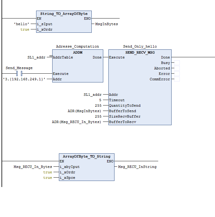Click the Error output placeholder box
Viewport: 215px width, 217px height.
pyautogui.click(x=177, y=74)
